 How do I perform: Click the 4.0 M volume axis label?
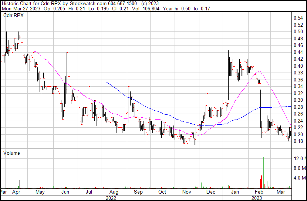[x=300, y=178]
